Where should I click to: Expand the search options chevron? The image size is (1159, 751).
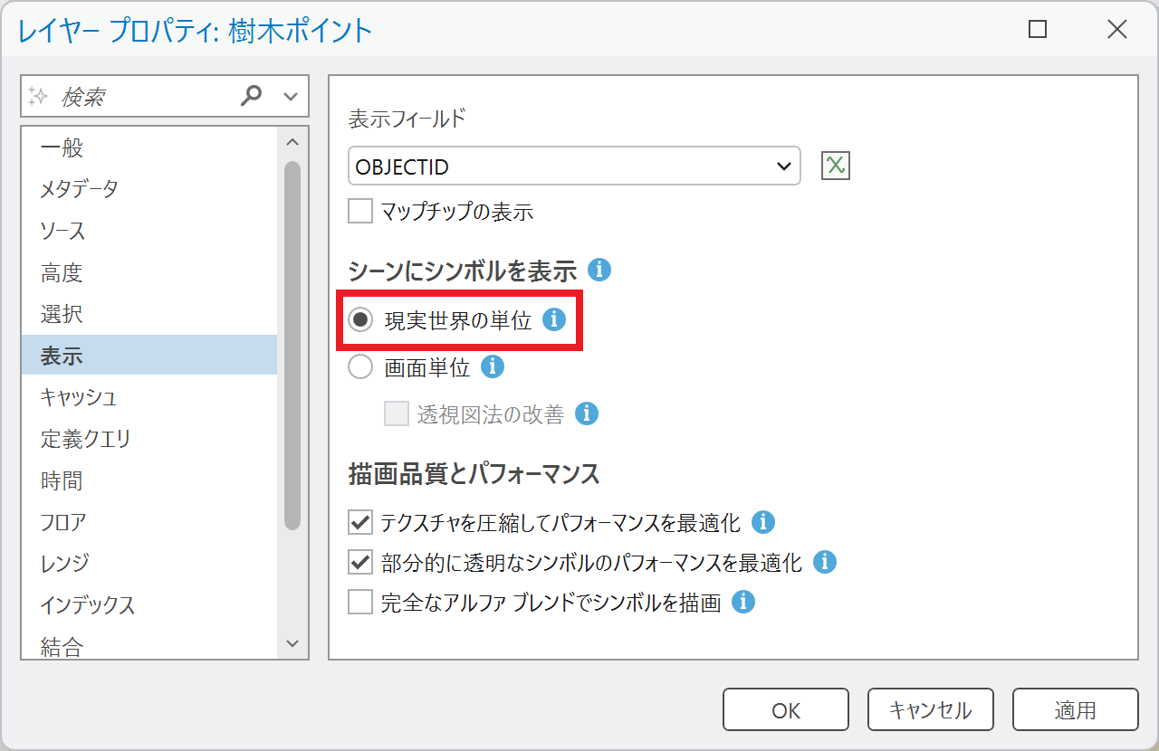point(291,96)
